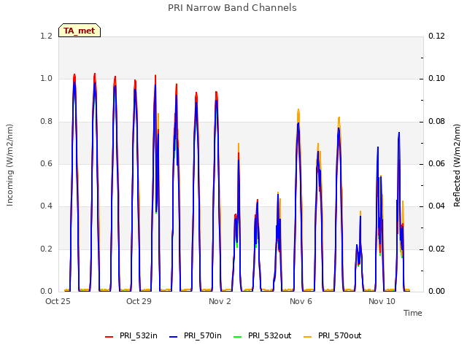Click the Nov 2 x-axis tick label
Image resolution: width=467 pixels, height=350 pixels.
220,301
